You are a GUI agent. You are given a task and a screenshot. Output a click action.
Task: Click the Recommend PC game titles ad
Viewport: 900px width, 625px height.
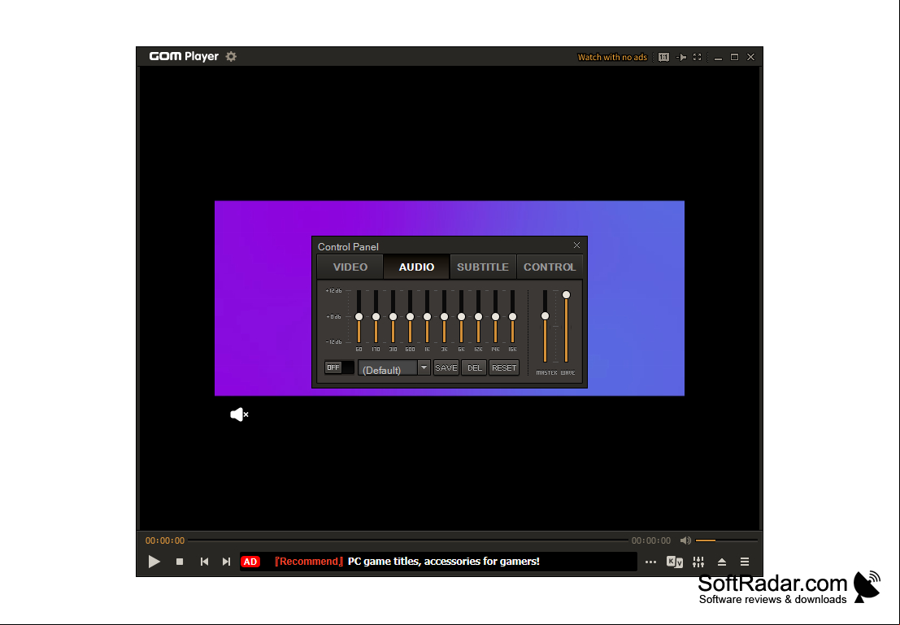click(x=407, y=562)
